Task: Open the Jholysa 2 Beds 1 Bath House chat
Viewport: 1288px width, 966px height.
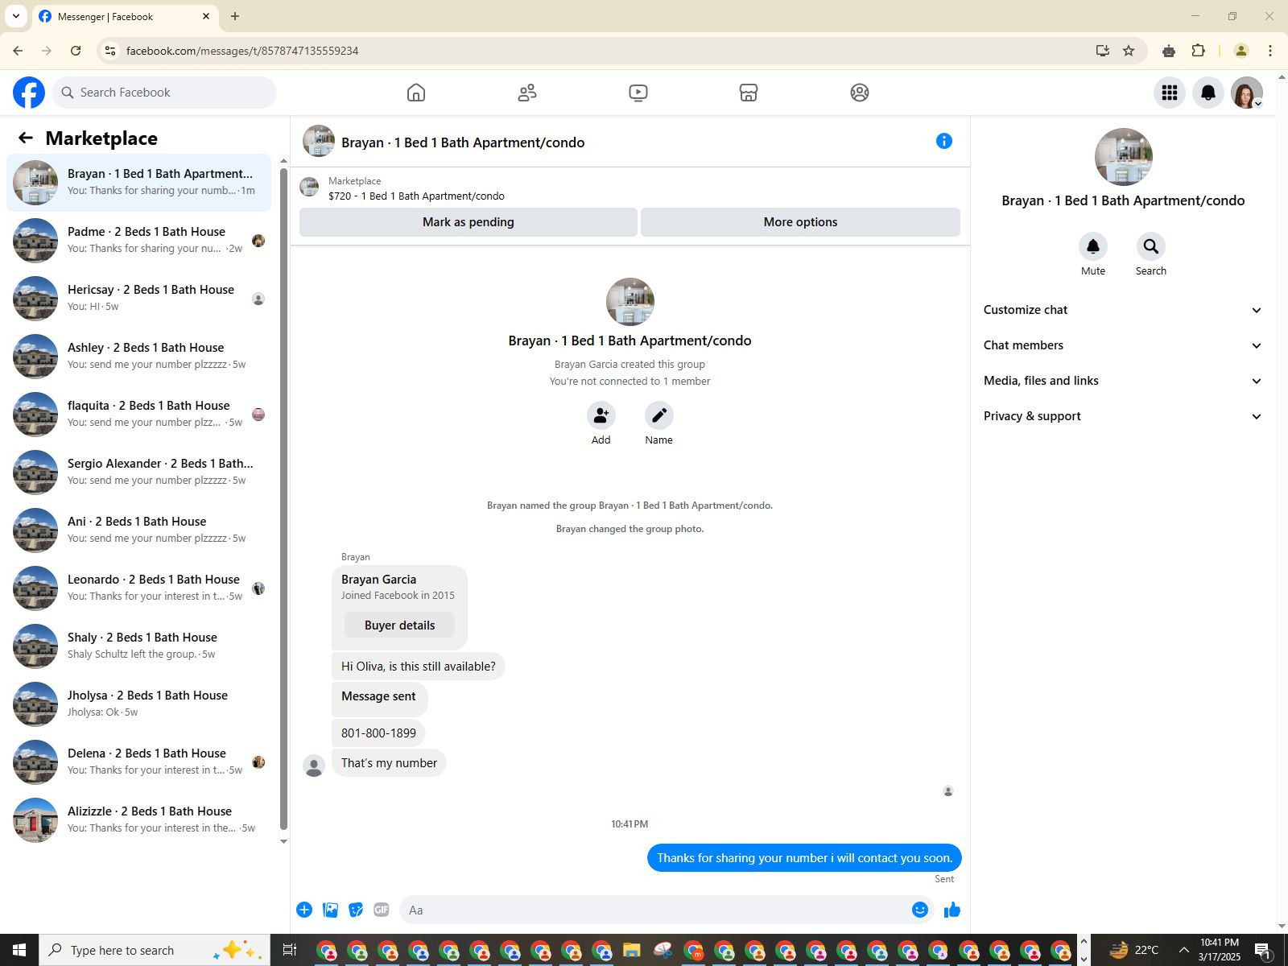Action: [139, 704]
